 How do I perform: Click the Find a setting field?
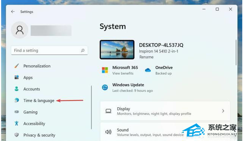(x=49, y=50)
